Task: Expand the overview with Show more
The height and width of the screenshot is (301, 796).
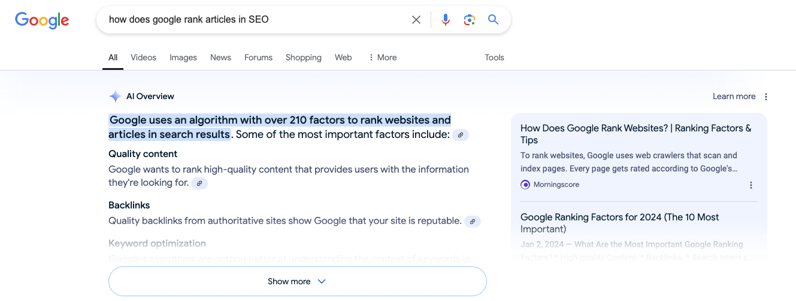Action: click(297, 281)
